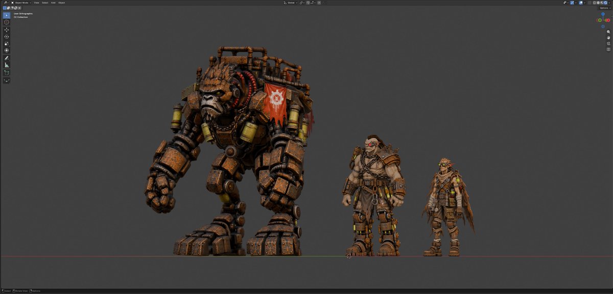
Task: Click the hand pan view icon
Action: tap(608, 38)
